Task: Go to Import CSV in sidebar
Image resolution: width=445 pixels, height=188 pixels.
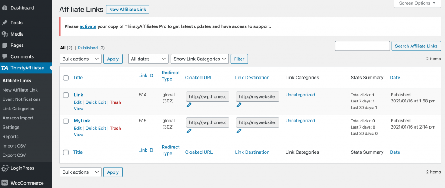Action: [x=14, y=146]
